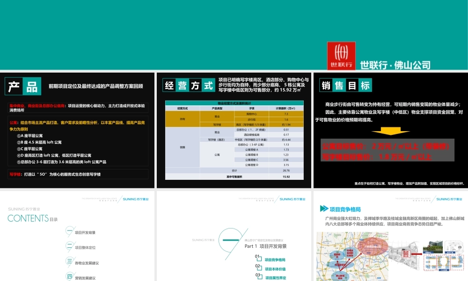Toggle the 销售 row in the 物业经营方式 table
This screenshot has width=468, height=281.
[183, 148]
